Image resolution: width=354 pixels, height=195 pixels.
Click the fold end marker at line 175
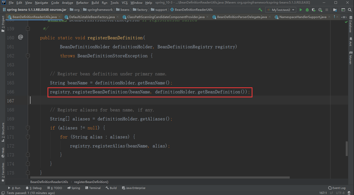coord(28,173)
